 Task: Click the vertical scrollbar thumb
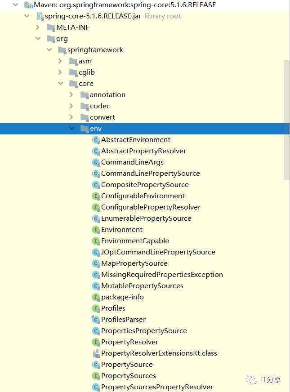click(286, 120)
